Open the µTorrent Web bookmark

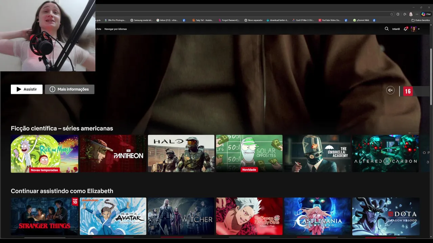coord(361,20)
